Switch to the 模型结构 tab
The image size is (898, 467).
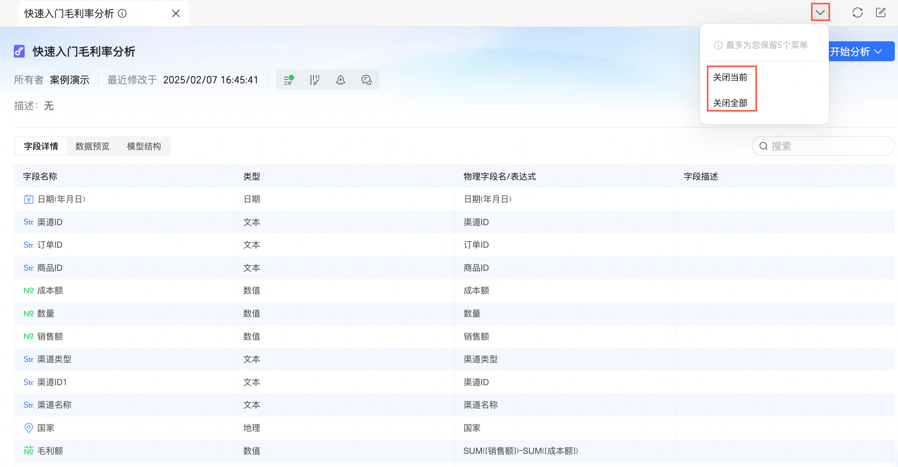tap(144, 146)
